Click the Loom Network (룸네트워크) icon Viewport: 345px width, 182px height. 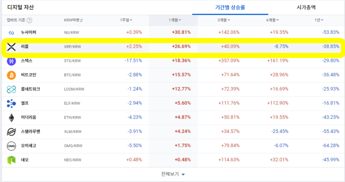coord(11,89)
